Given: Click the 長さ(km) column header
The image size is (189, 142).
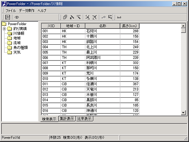Looking at the screenshot, I should (130, 26).
